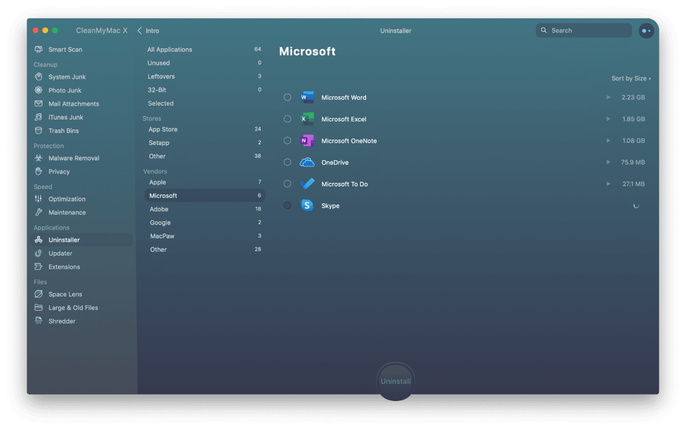Viewport: 686px width, 430px height.
Task: Click the Uninstaller sidebar icon
Action: pyautogui.click(x=38, y=240)
